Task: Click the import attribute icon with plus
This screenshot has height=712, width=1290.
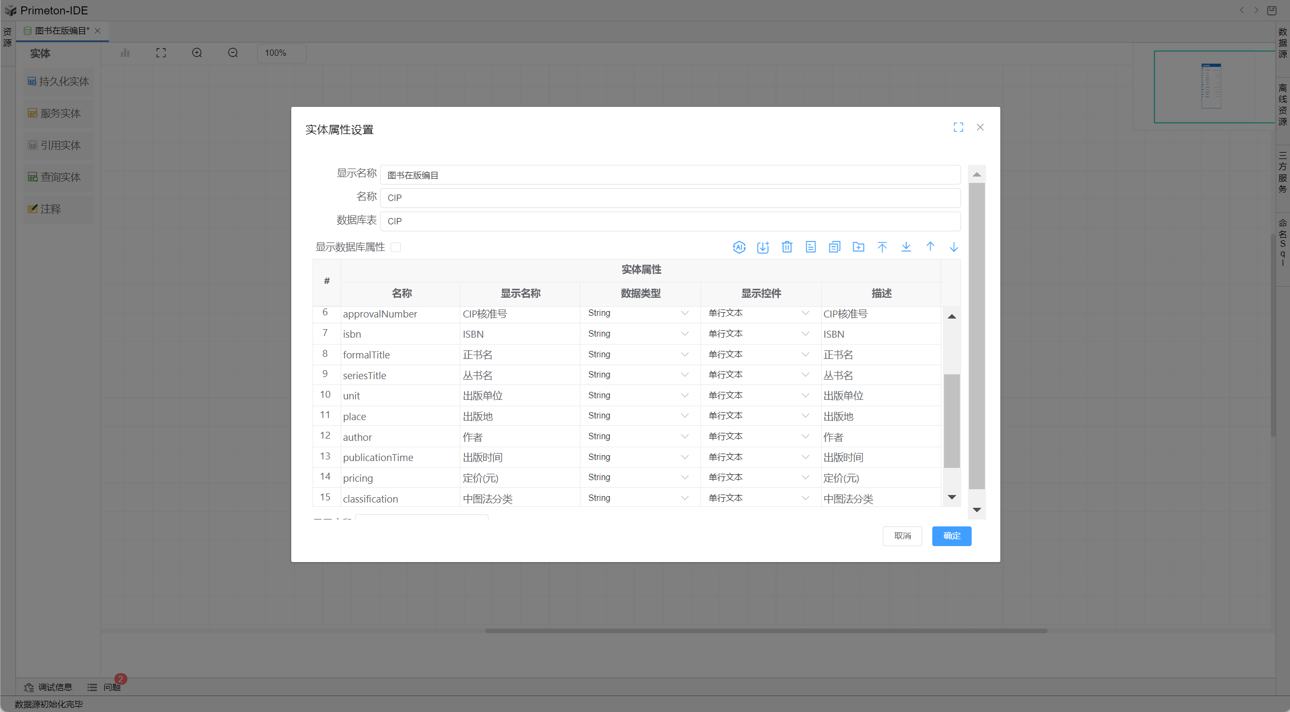Action: click(763, 247)
